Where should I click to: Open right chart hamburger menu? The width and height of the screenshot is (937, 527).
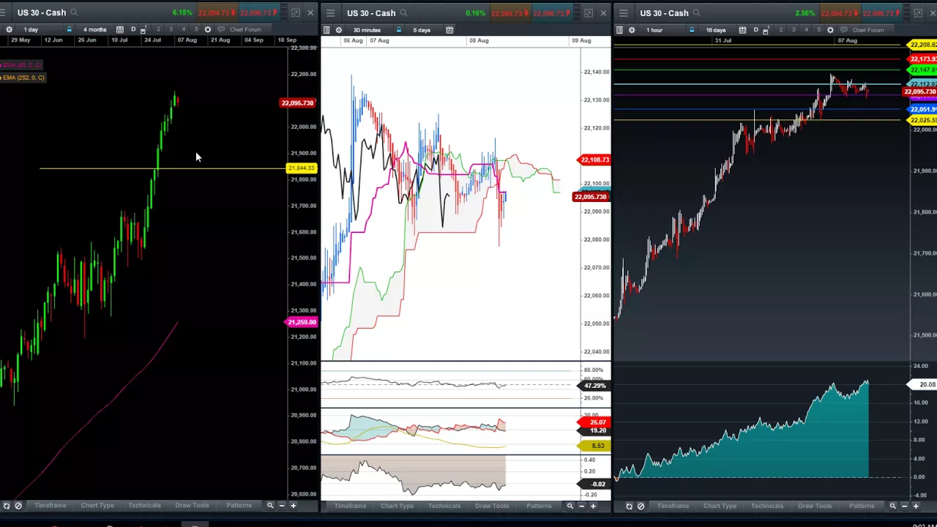(623, 13)
